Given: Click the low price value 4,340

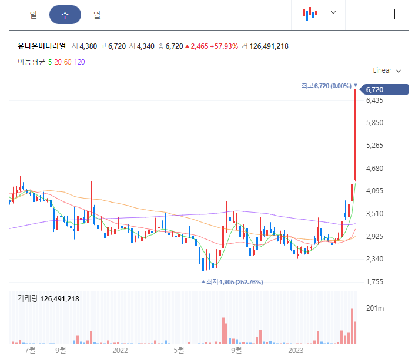Looking at the screenshot, I should point(146,46).
